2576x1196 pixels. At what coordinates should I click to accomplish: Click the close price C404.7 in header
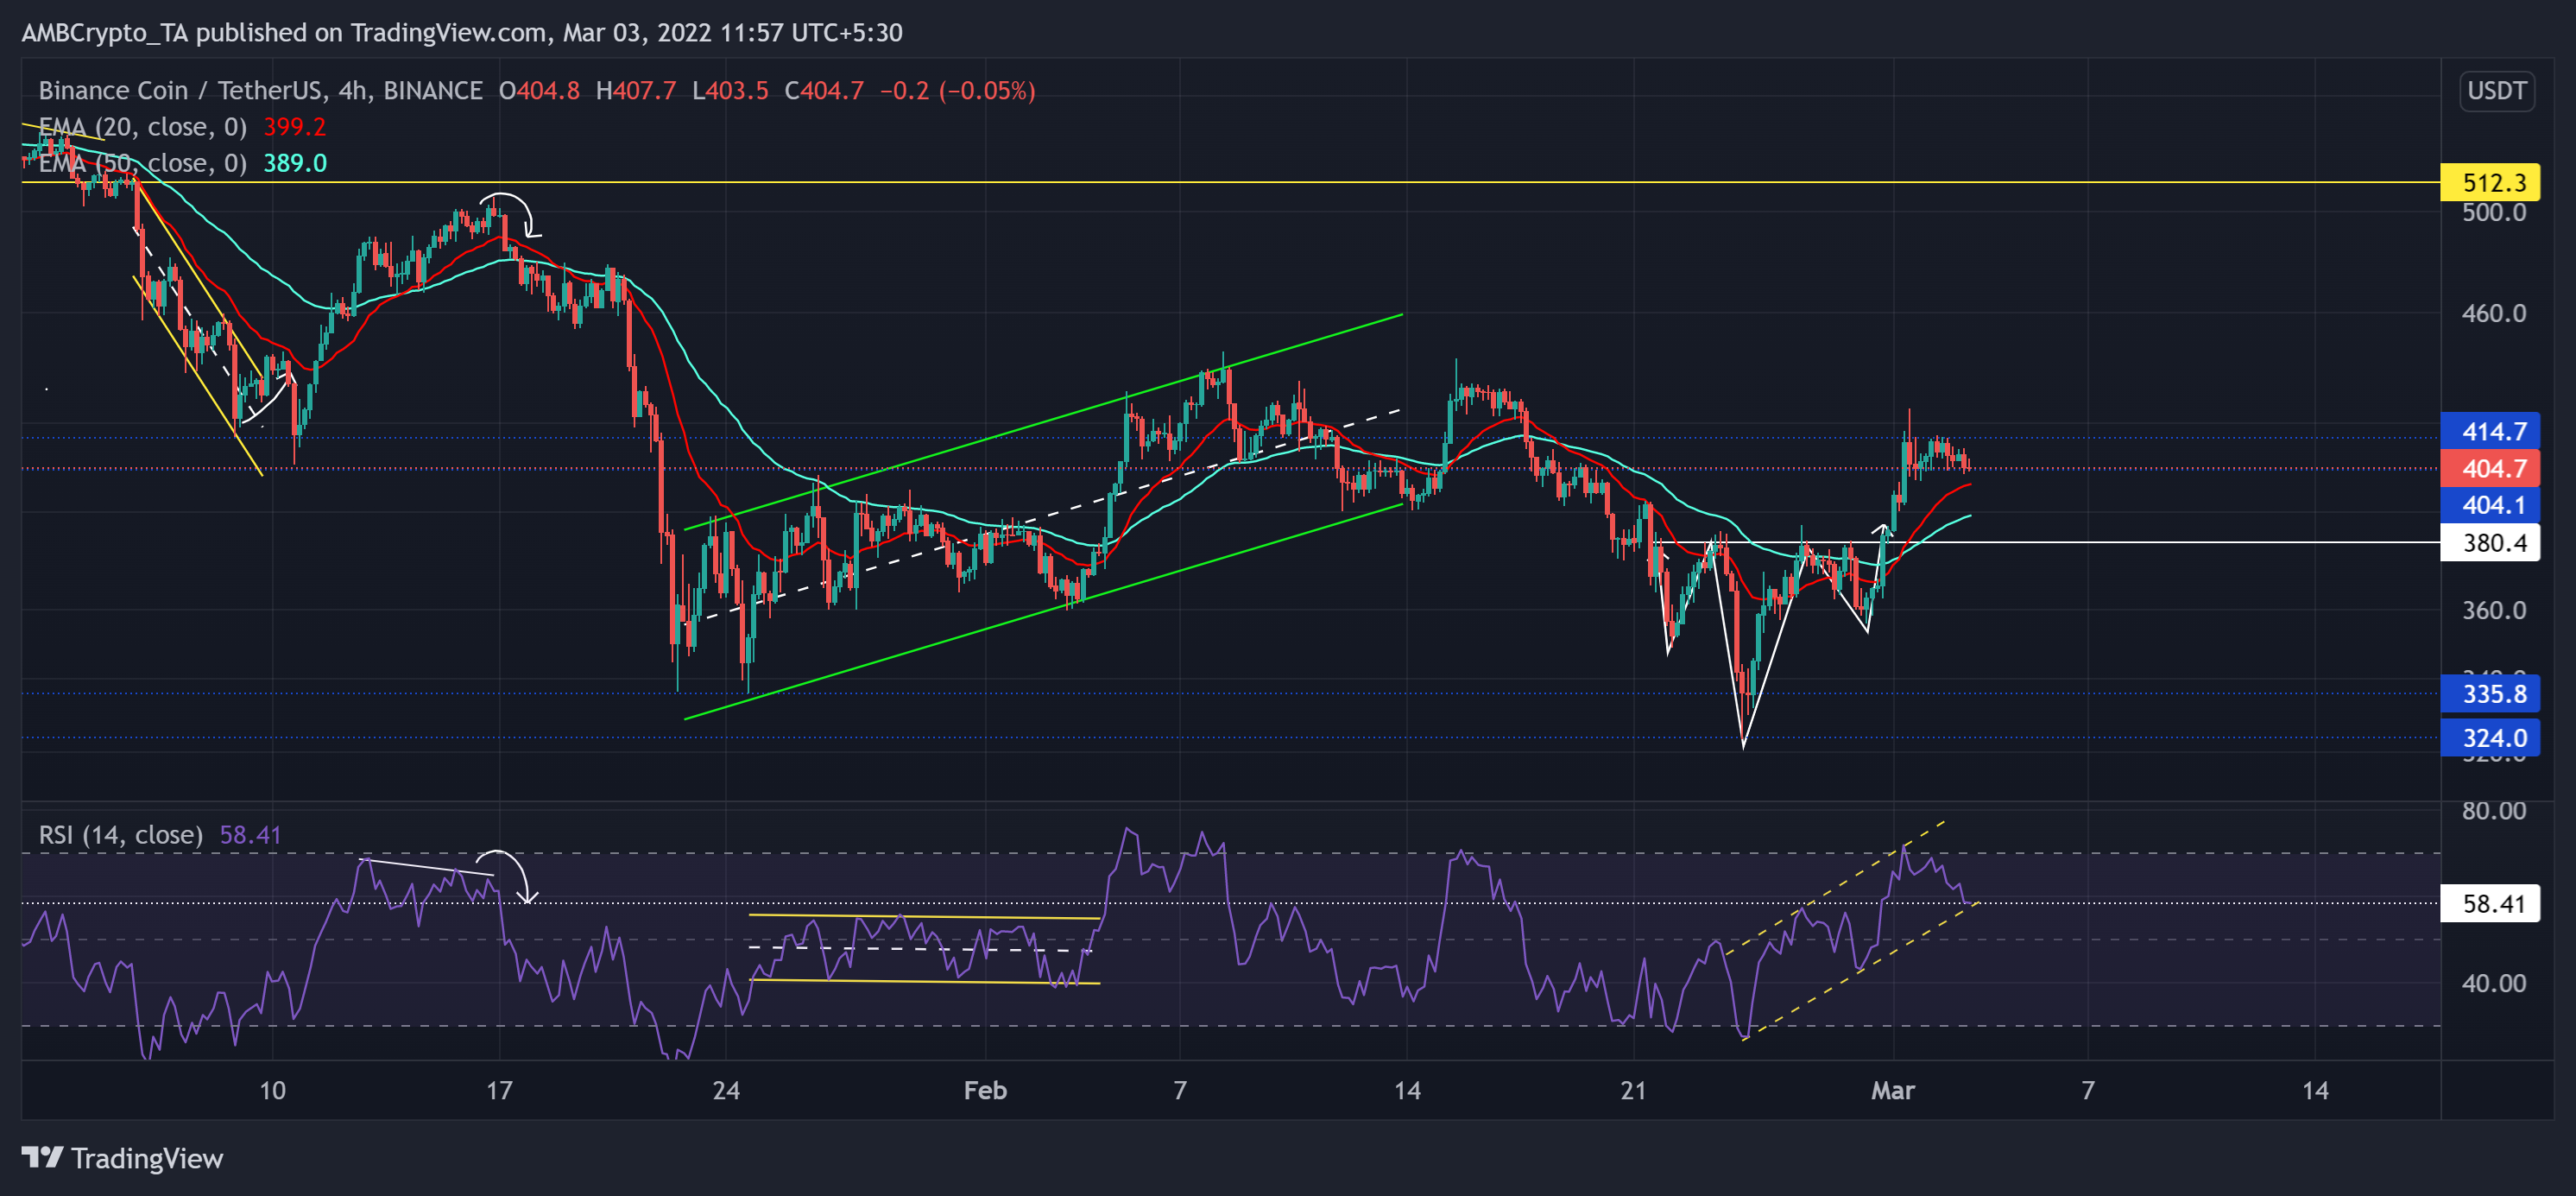pyautogui.click(x=824, y=91)
